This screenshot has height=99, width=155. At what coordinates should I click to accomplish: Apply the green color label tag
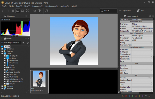pos(133,96)
